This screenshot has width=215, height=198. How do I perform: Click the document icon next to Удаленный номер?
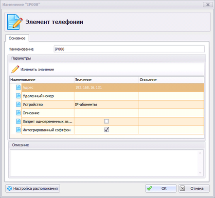pos(18,96)
